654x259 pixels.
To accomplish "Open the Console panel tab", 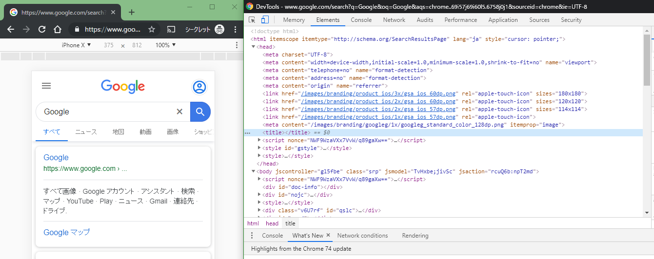I will click(x=361, y=20).
